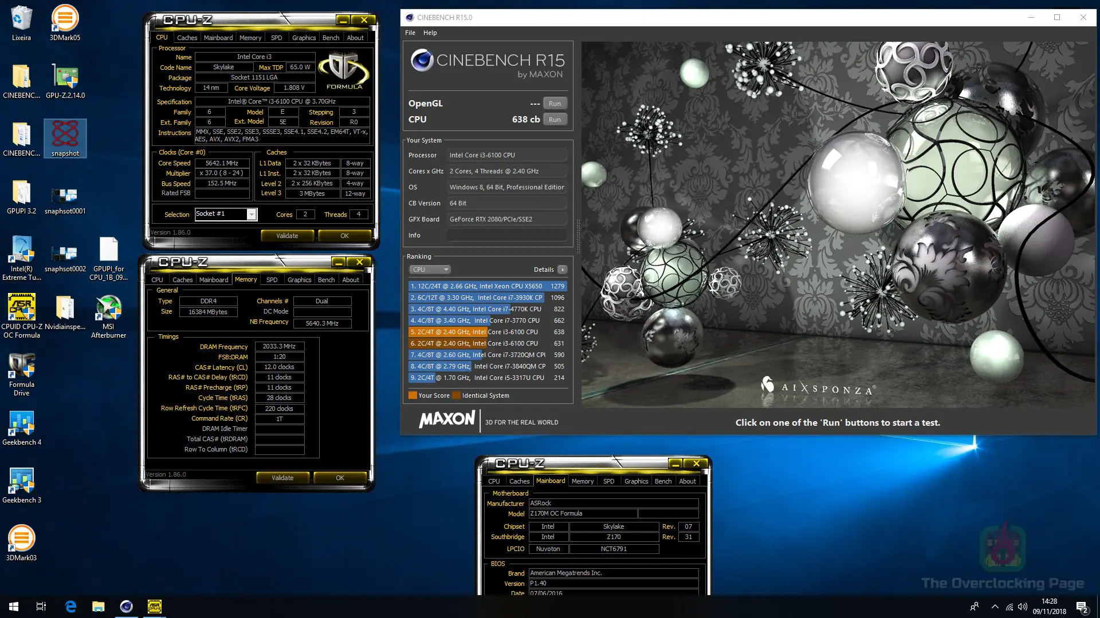Screen dimensions: 1100x618
Task: Open Intel(R) Extreme Tuning desktop icon
Action: tap(21, 259)
